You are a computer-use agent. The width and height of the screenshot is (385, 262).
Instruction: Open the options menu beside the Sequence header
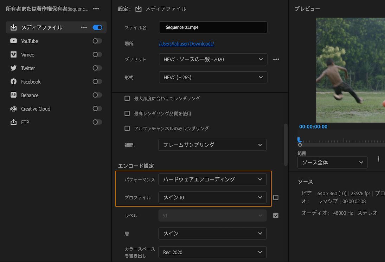point(96,9)
